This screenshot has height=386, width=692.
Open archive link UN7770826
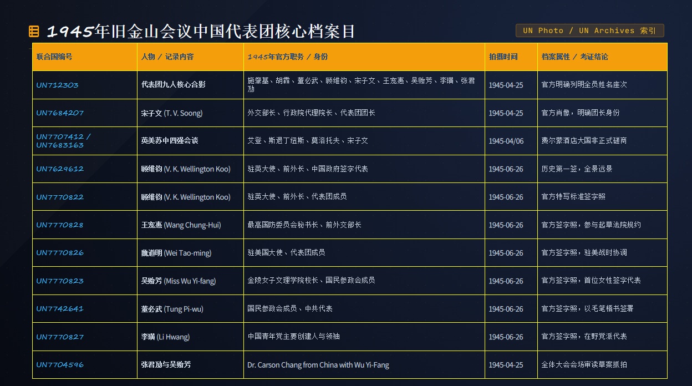pyautogui.click(x=60, y=252)
